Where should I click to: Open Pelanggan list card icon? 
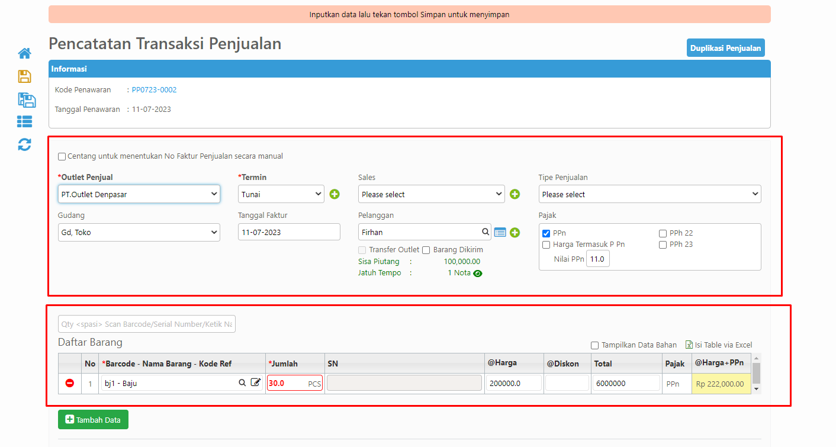pyautogui.click(x=500, y=233)
